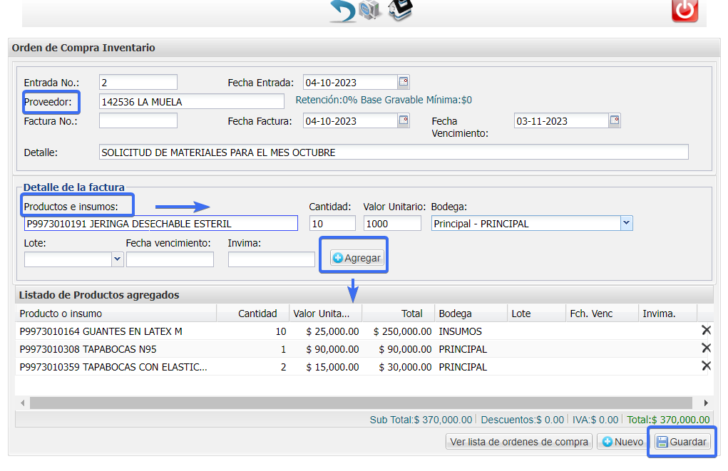The height and width of the screenshot is (471, 728).
Task: Select row P9973010359 TAPABOCAS CON ELASTIC
Action: 364,366
